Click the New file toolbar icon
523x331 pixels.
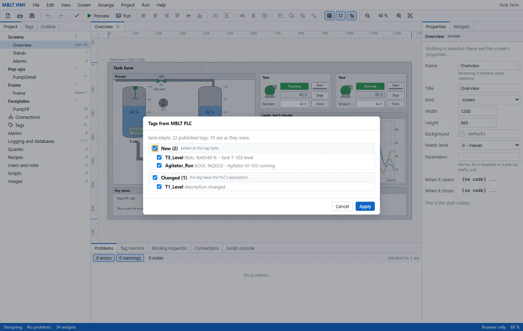click(x=8, y=16)
